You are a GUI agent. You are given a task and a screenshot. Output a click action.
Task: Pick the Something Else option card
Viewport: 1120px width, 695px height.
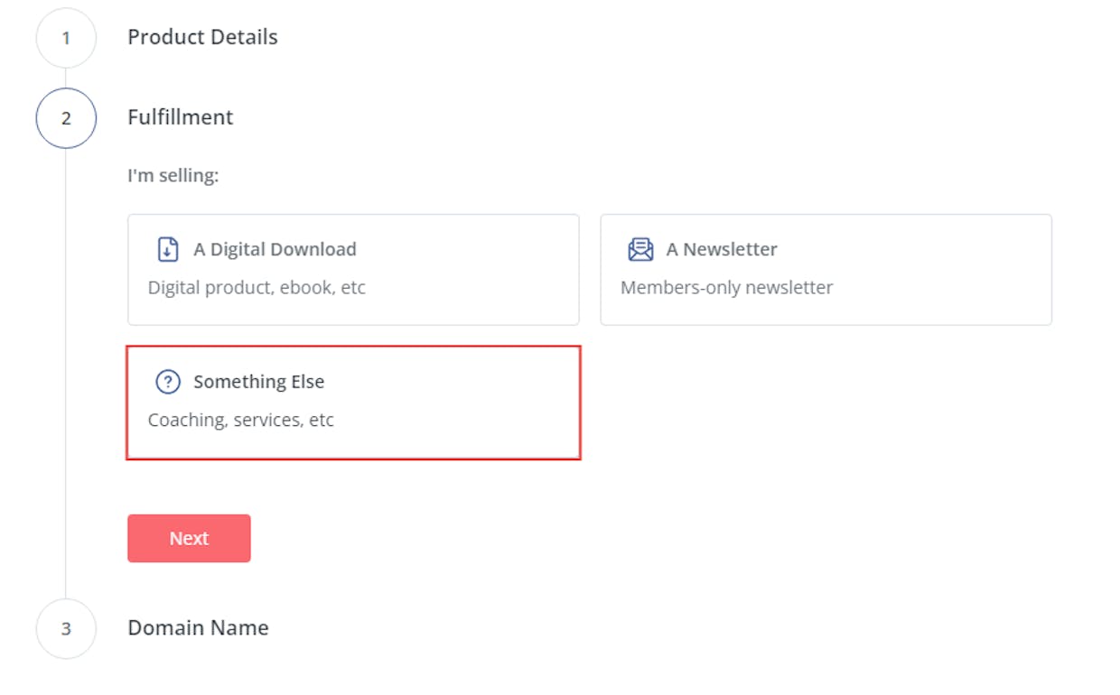(353, 403)
